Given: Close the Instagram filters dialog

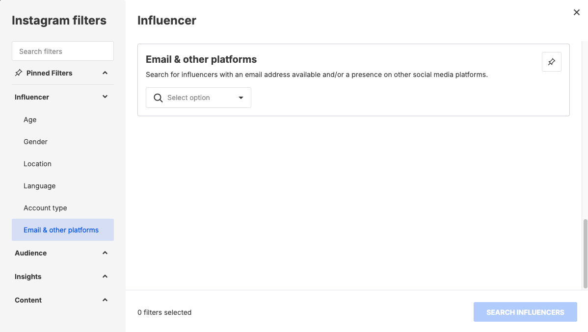Looking at the screenshot, I should tap(577, 13).
